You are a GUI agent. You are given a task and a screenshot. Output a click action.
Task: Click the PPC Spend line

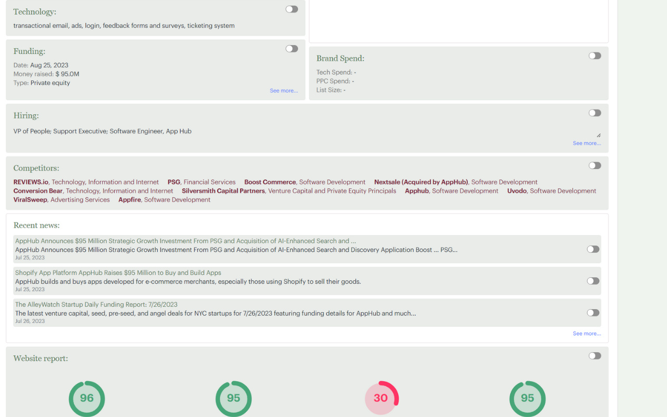click(335, 81)
